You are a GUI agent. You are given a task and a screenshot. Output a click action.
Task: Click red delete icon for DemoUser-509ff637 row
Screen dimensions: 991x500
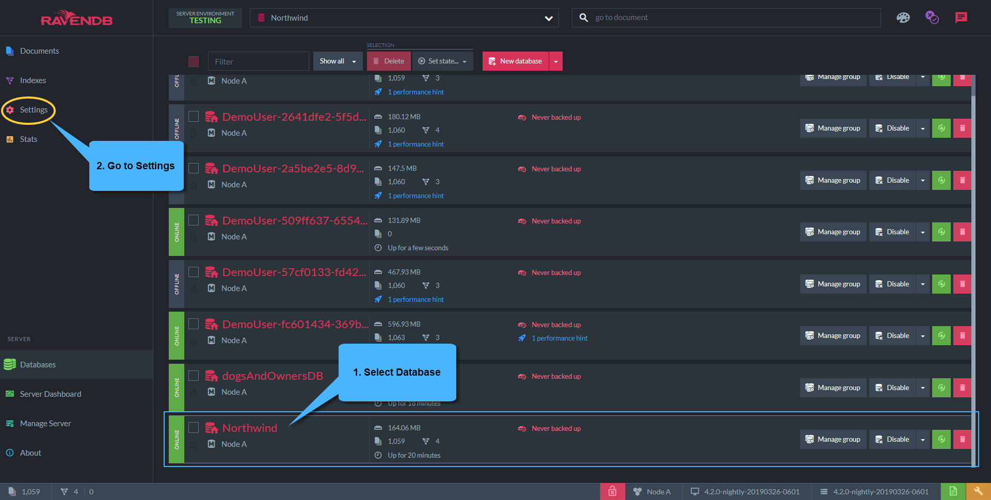click(x=962, y=232)
